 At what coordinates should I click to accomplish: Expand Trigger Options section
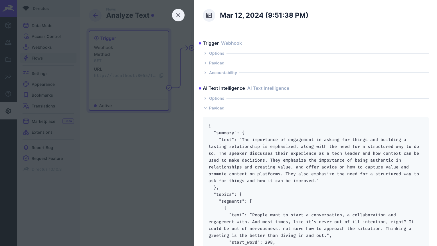tap(316, 53)
